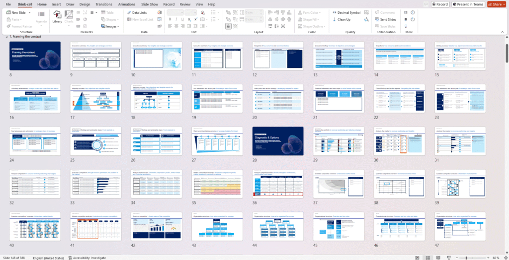Click the lightbulb icon in More group
The image size is (509, 260).
[x=406, y=26]
